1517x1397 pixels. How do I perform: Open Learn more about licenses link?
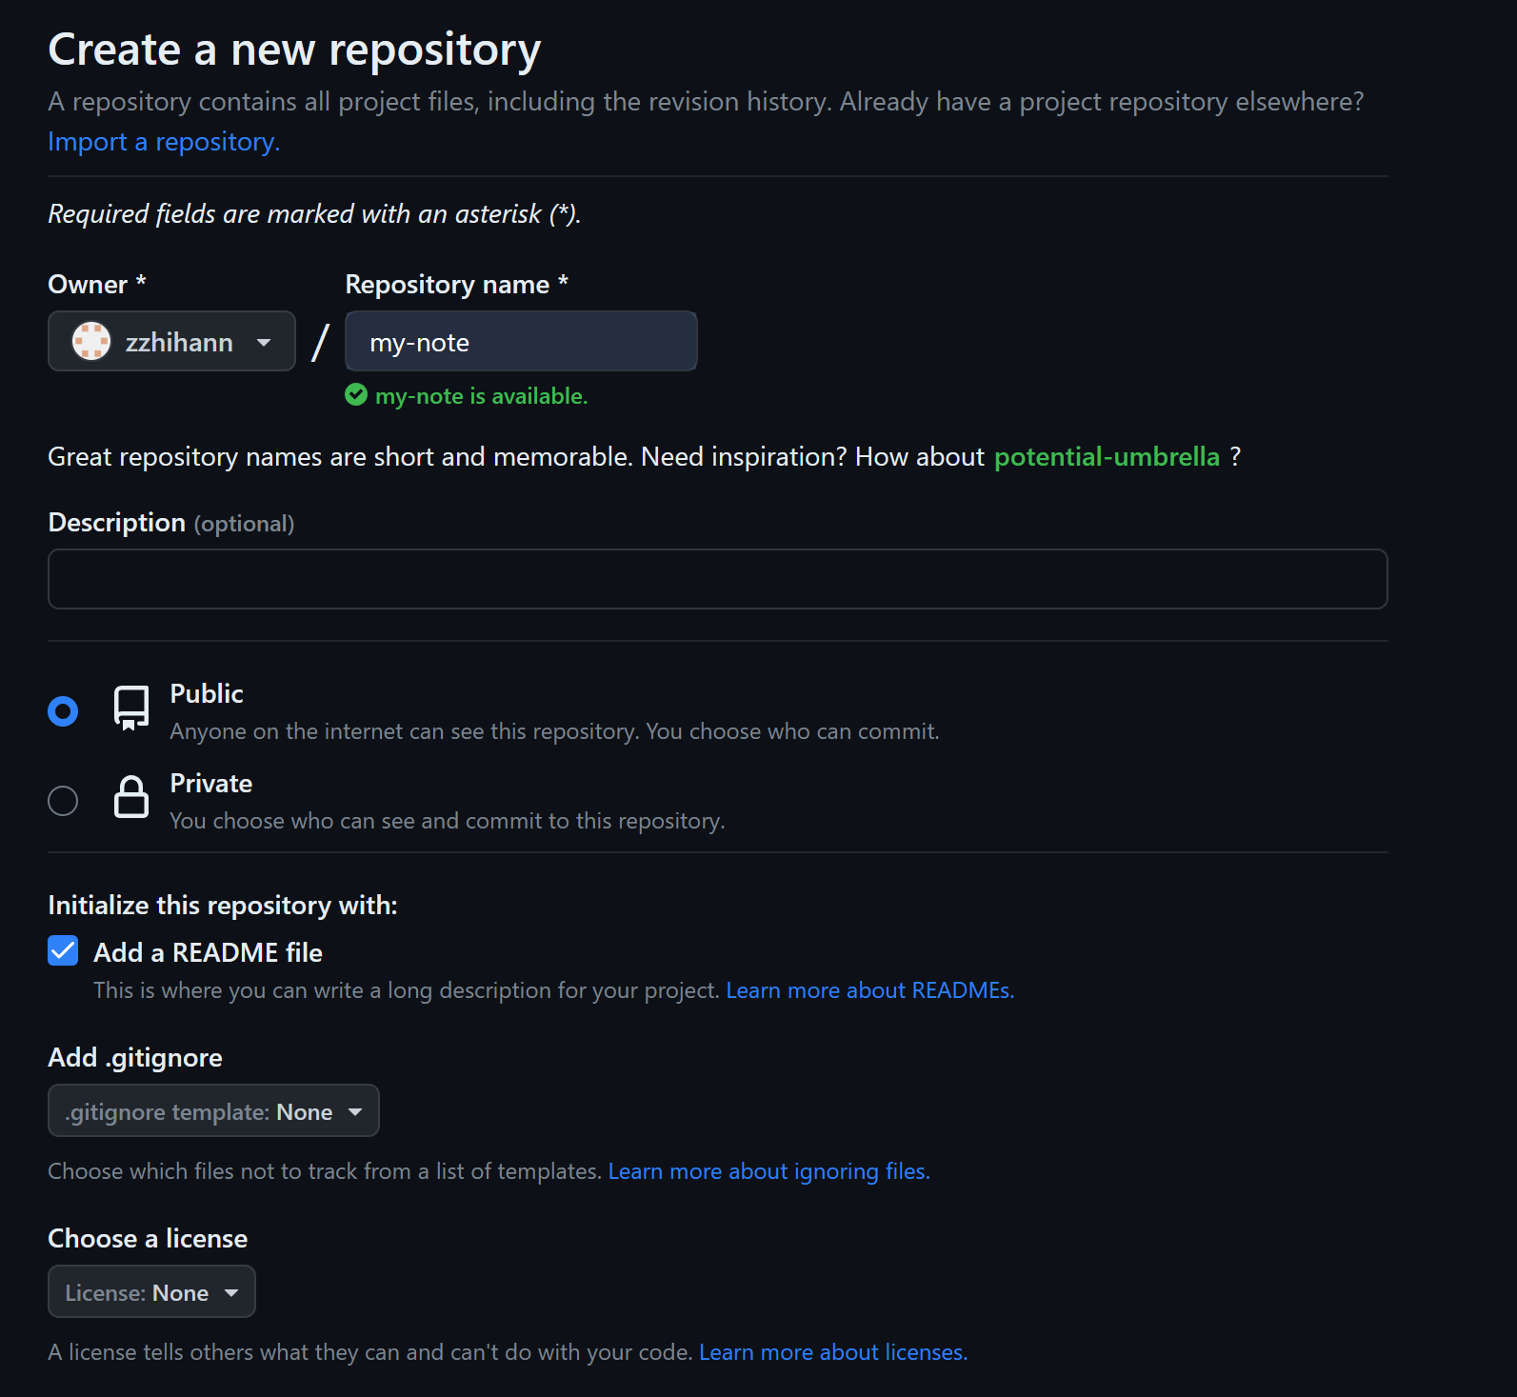click(832, 1352)
